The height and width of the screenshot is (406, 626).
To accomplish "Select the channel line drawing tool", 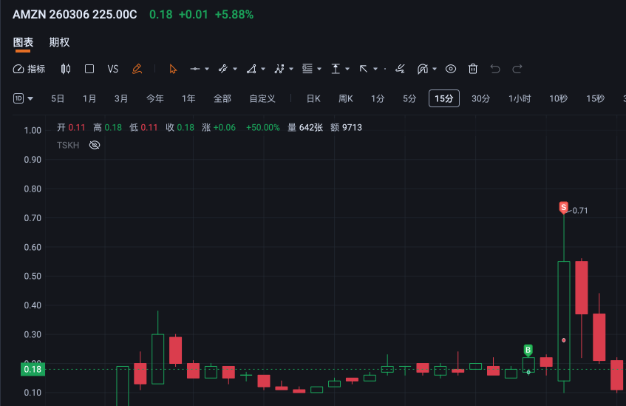I will coord(223,69).
